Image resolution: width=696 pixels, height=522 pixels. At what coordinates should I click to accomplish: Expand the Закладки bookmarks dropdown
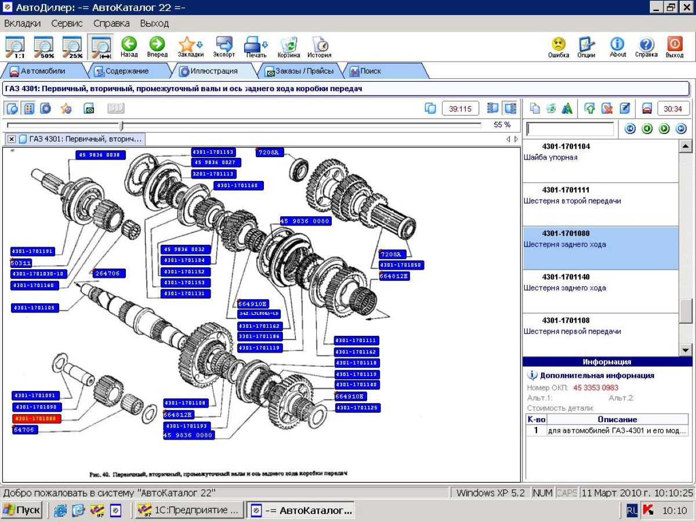pos(200,44)
